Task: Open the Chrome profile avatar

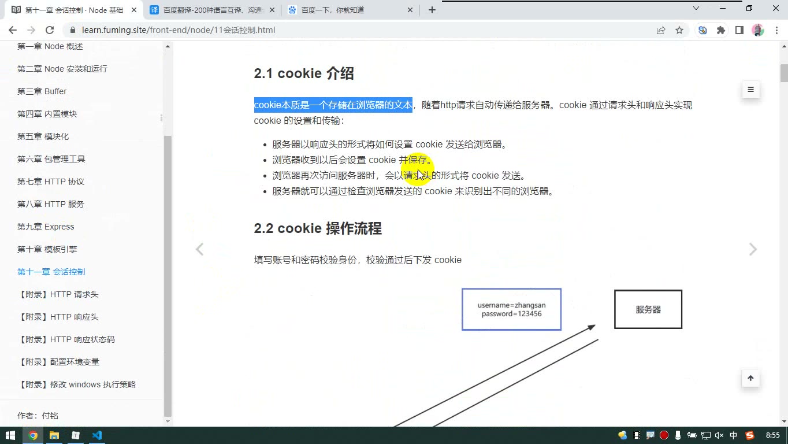Action: point(757,30)
